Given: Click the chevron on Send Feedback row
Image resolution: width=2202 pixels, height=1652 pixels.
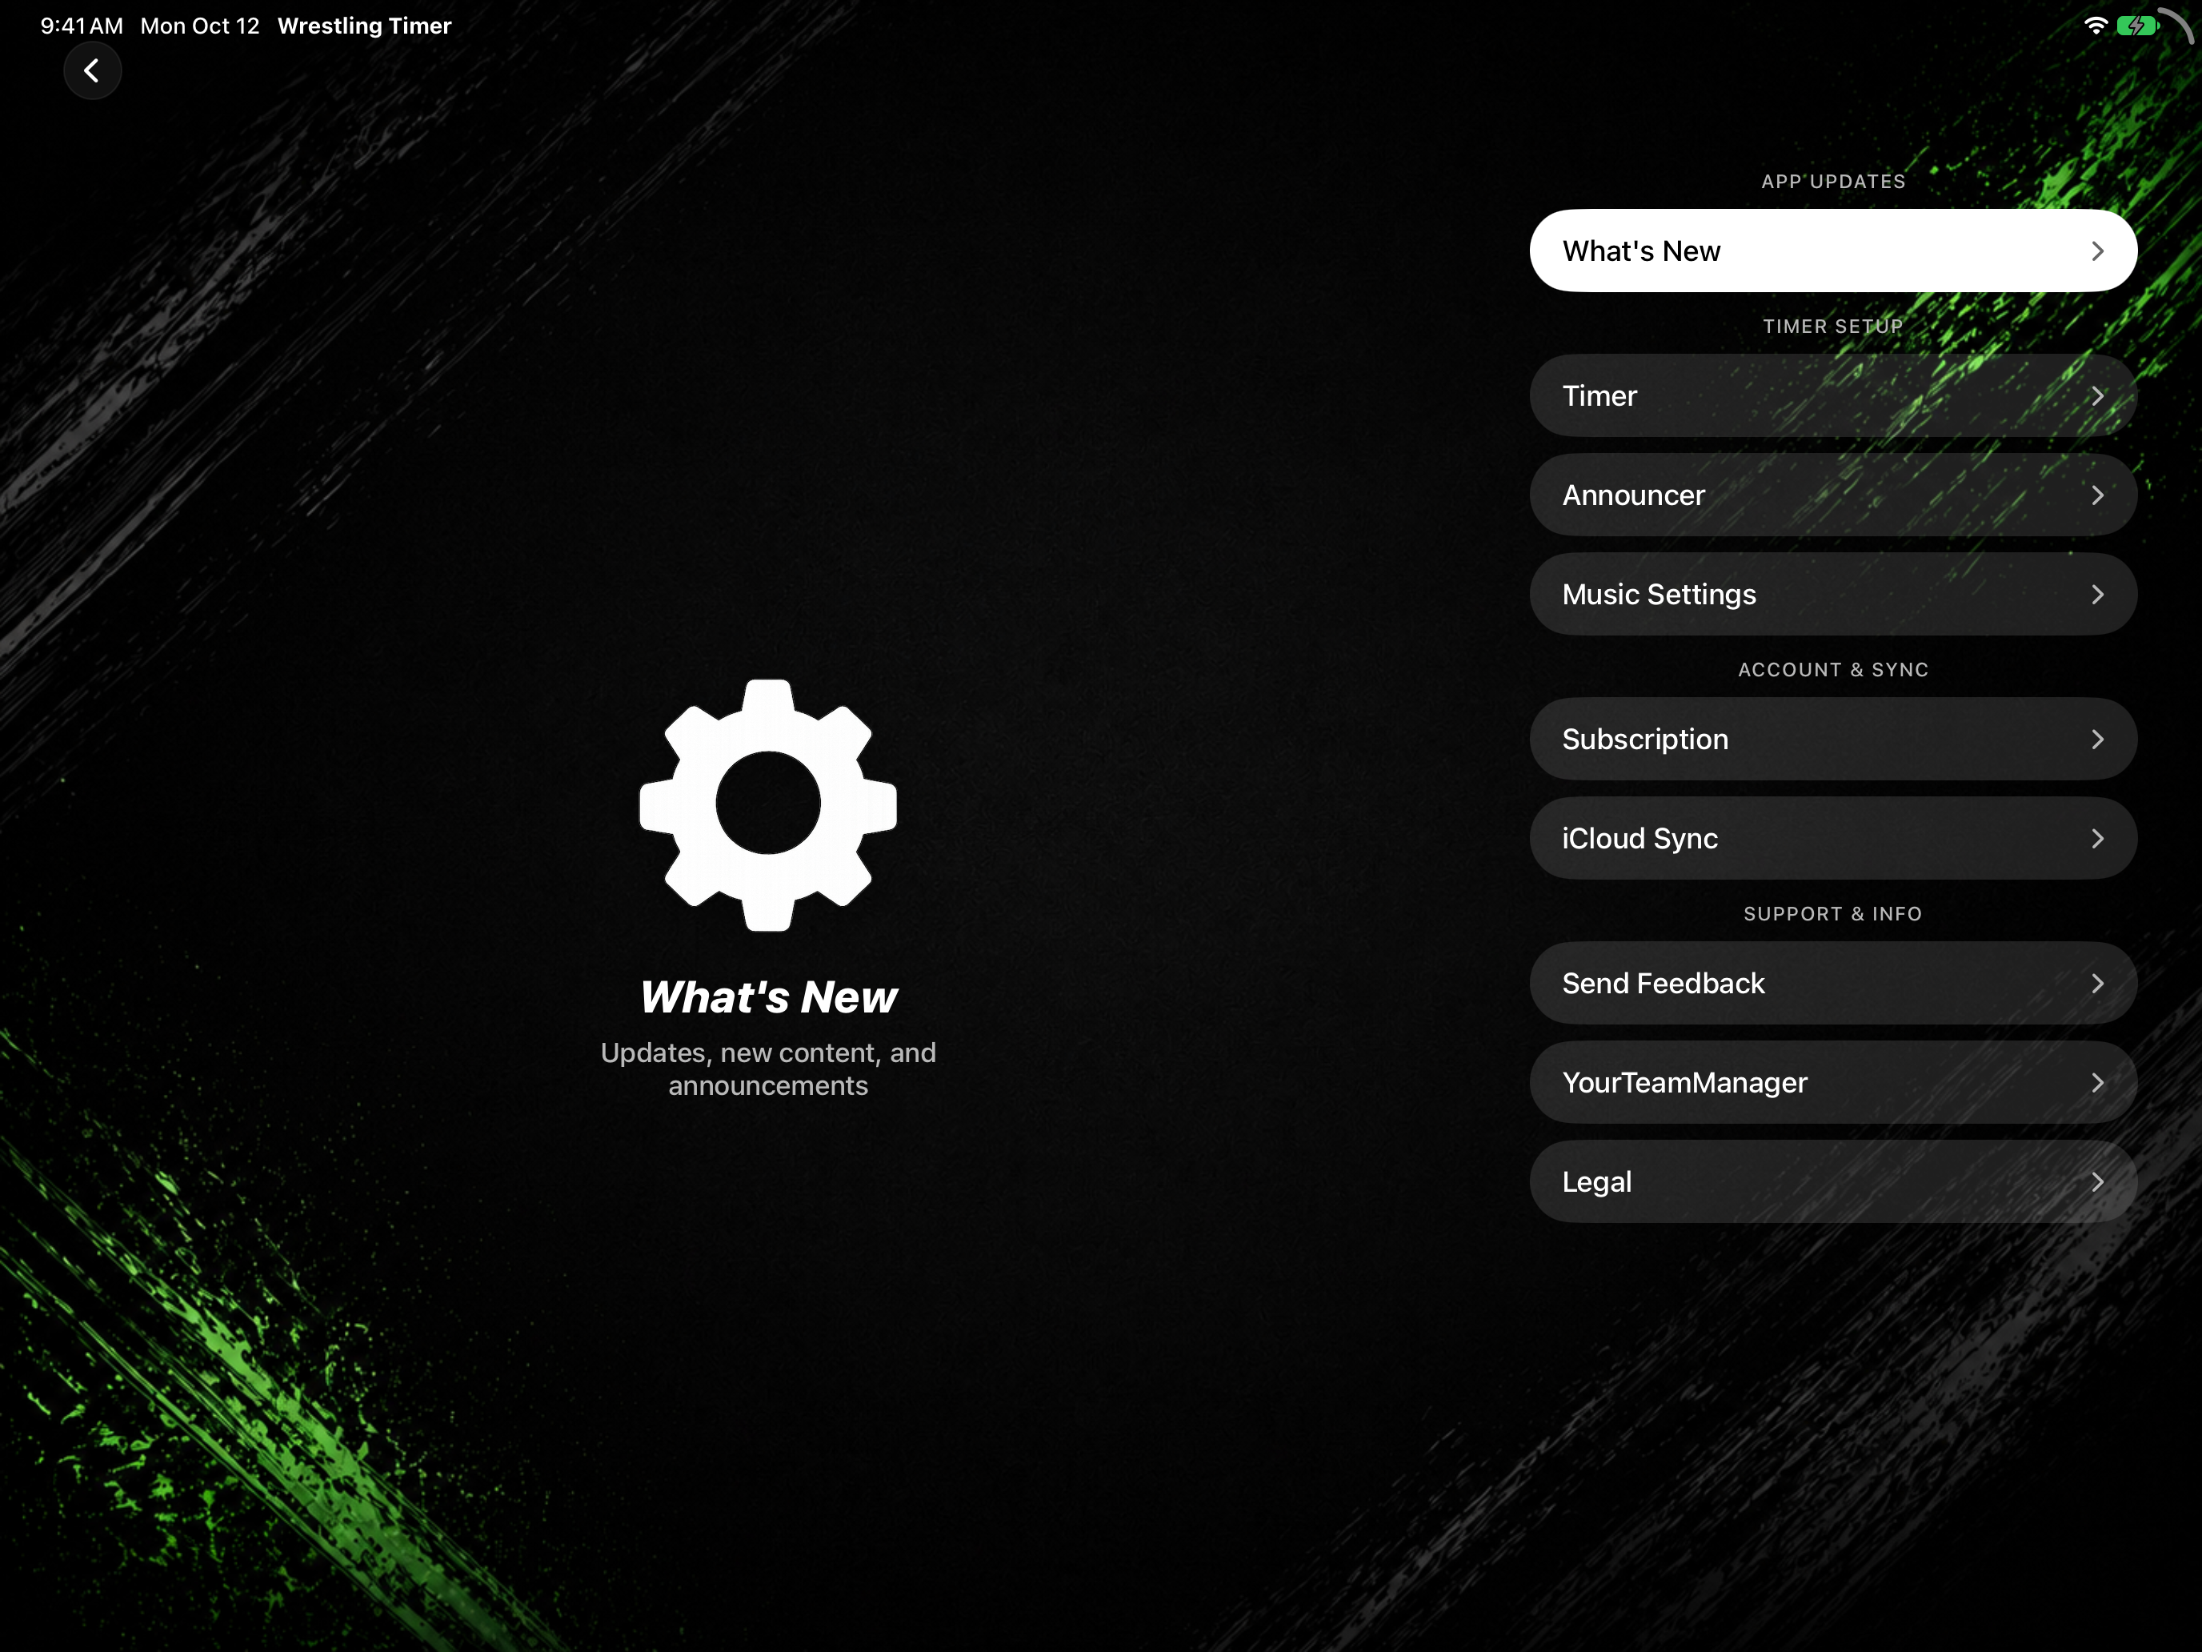Looking at the screenshot, I should click(x=2097, y=983).
